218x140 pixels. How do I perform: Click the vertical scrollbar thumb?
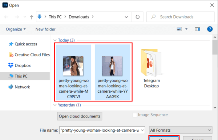(215, 47)
